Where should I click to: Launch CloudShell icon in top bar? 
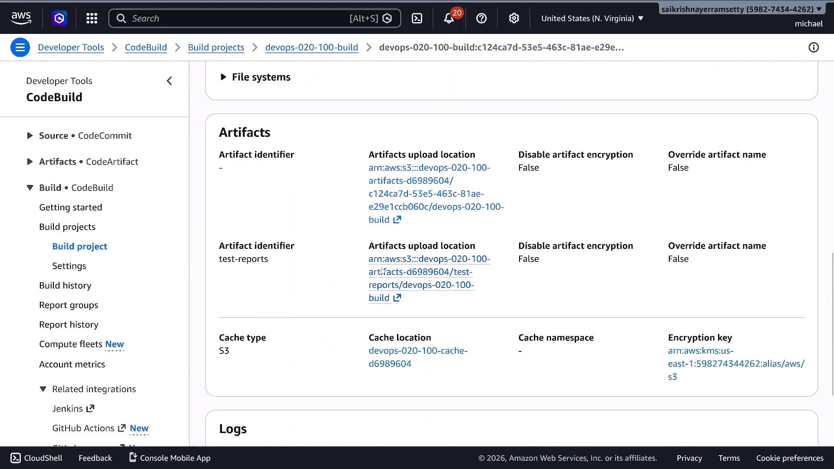[417, 18]
